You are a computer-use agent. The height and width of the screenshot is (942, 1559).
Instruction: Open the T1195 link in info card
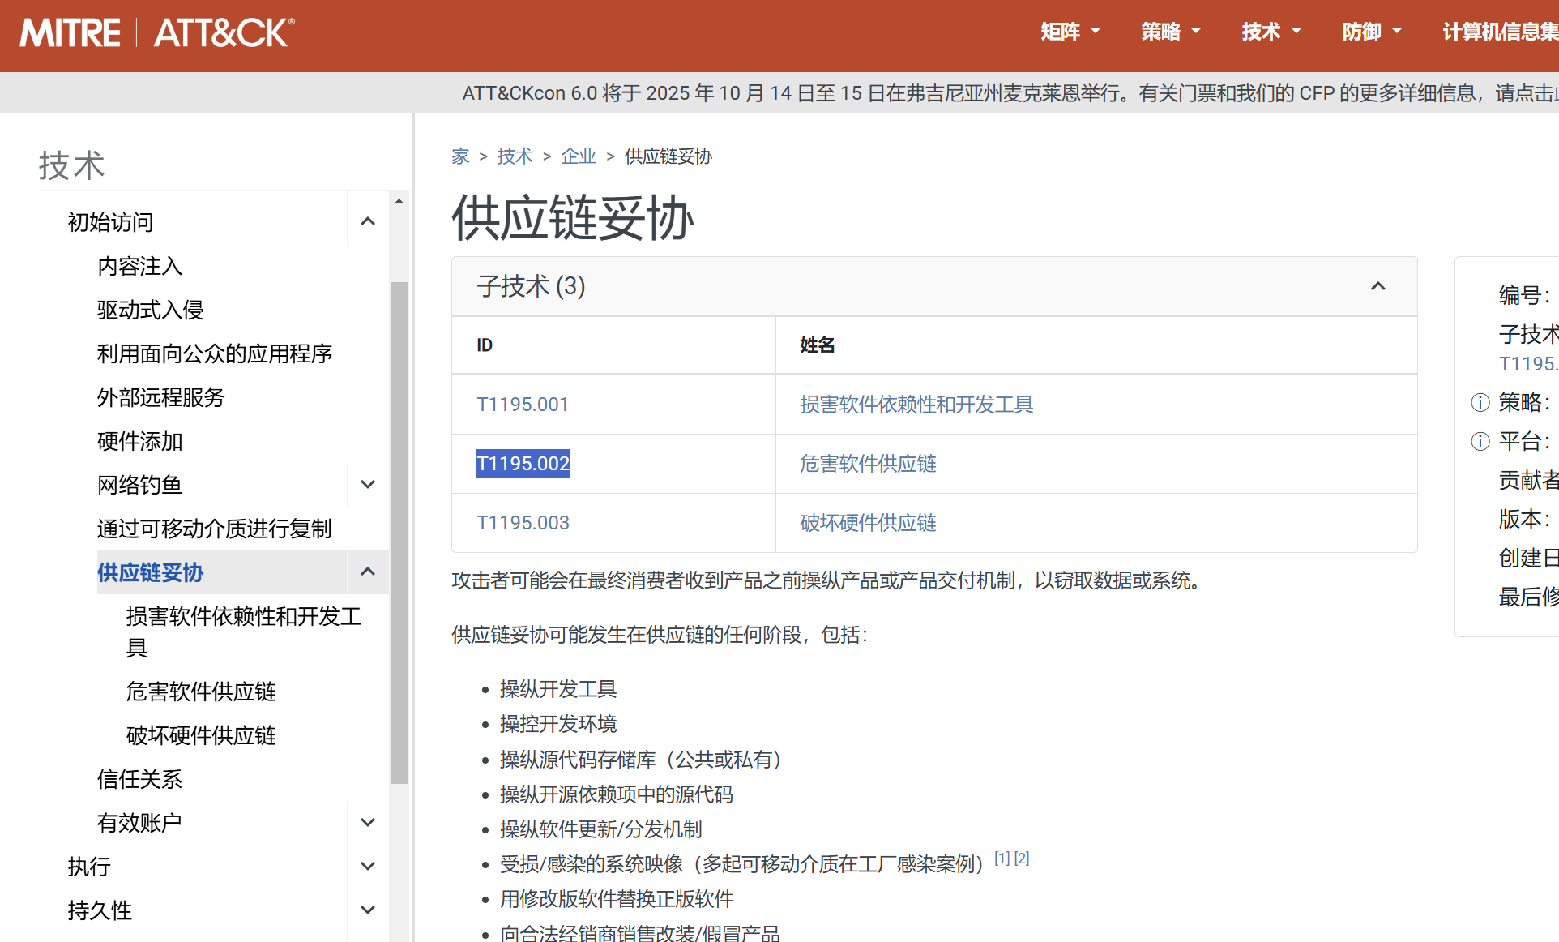click(1529, 363)
